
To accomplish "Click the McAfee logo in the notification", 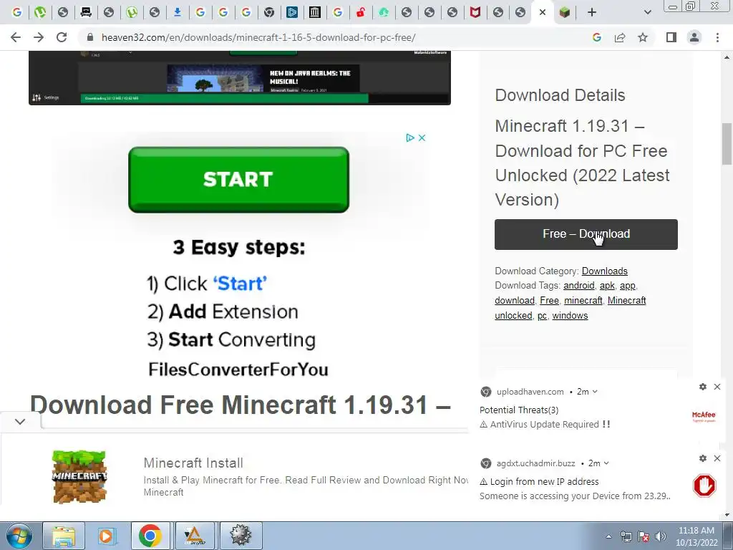I will 704,416.
